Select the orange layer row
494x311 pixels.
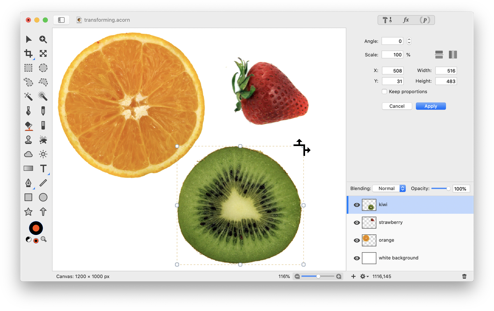click(410, 240)
